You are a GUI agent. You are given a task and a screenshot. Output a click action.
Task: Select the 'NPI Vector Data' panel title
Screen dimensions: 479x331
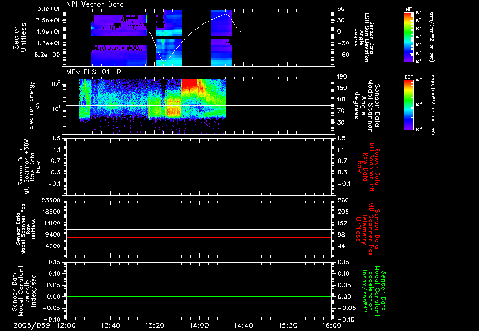95,4
